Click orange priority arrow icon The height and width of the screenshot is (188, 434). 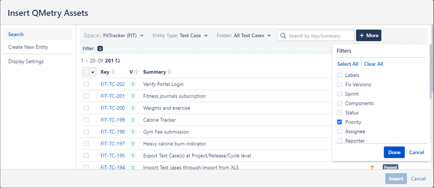[372, 167]
